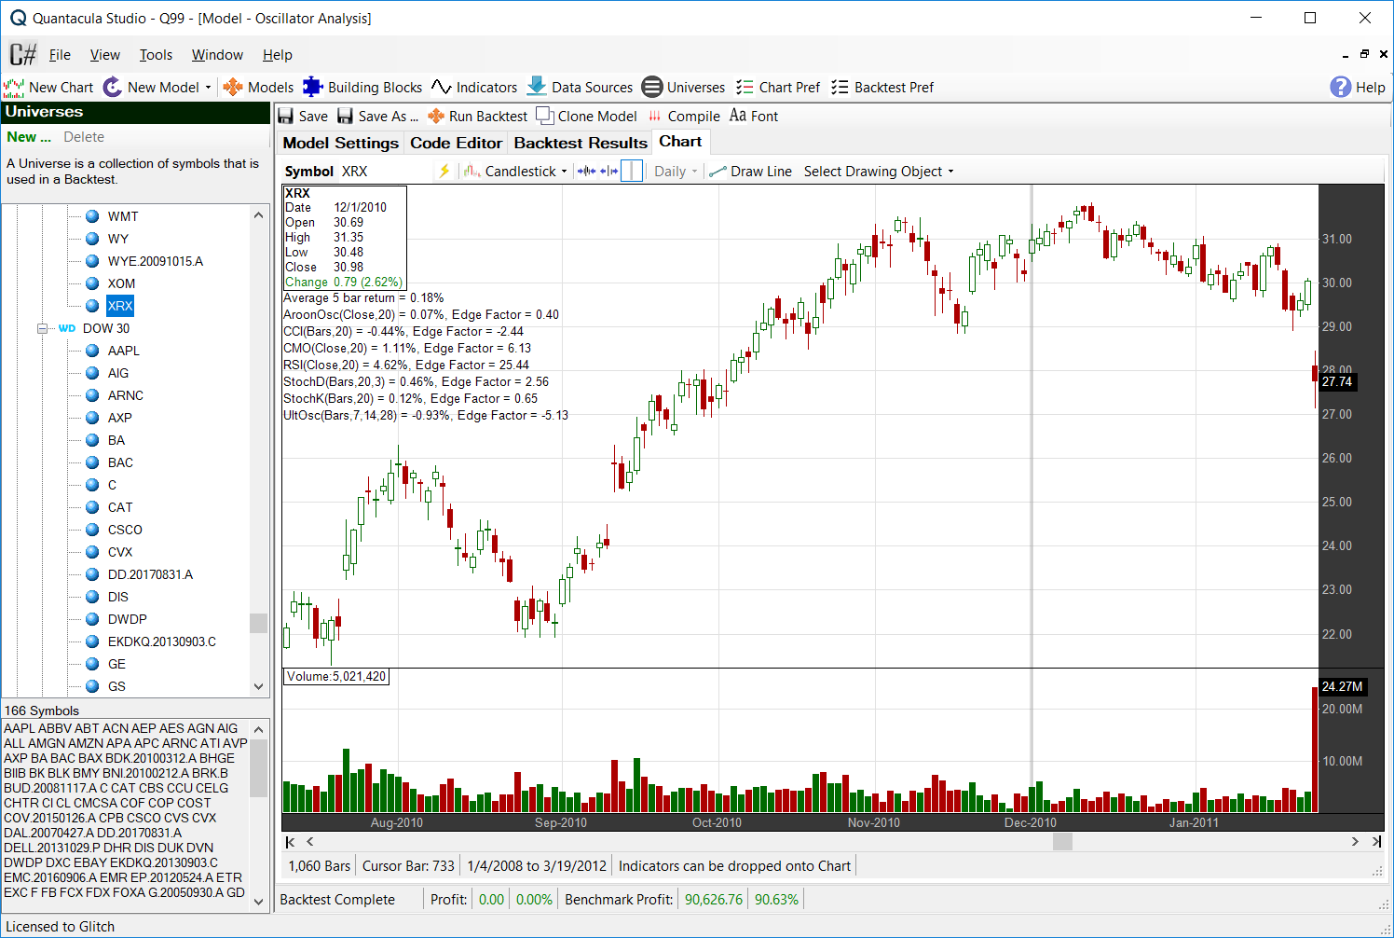Click the Compile icon
Image resolution: width=1394 pixels, height=938 pixels.
coord(655,117)
